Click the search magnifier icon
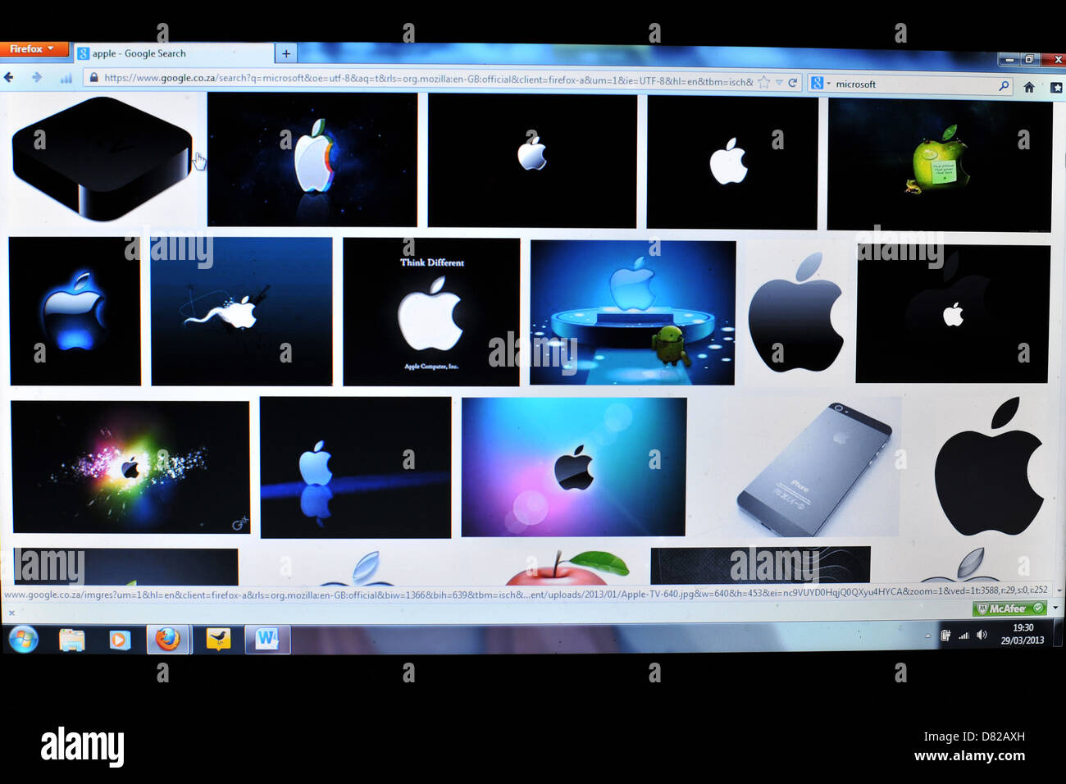This screenshot has height=784, width=1066. pos(1004,85)
